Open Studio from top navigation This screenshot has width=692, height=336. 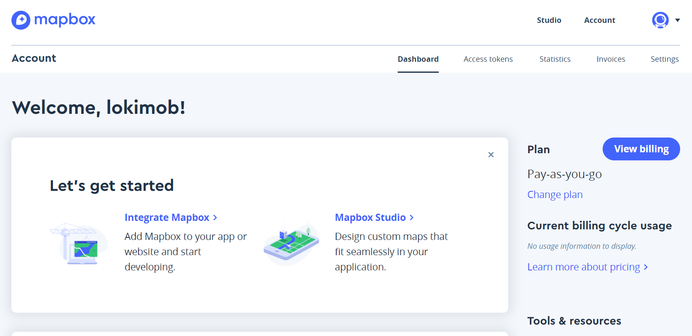click(x=549, y=20)
